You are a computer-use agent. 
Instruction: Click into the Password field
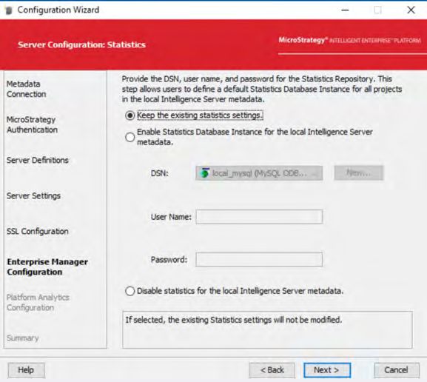[x=259, y=259]
